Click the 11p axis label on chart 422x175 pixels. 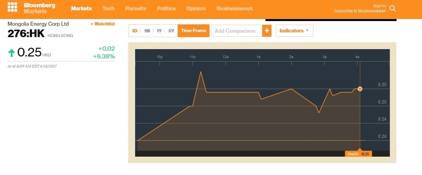pos(192,57)
